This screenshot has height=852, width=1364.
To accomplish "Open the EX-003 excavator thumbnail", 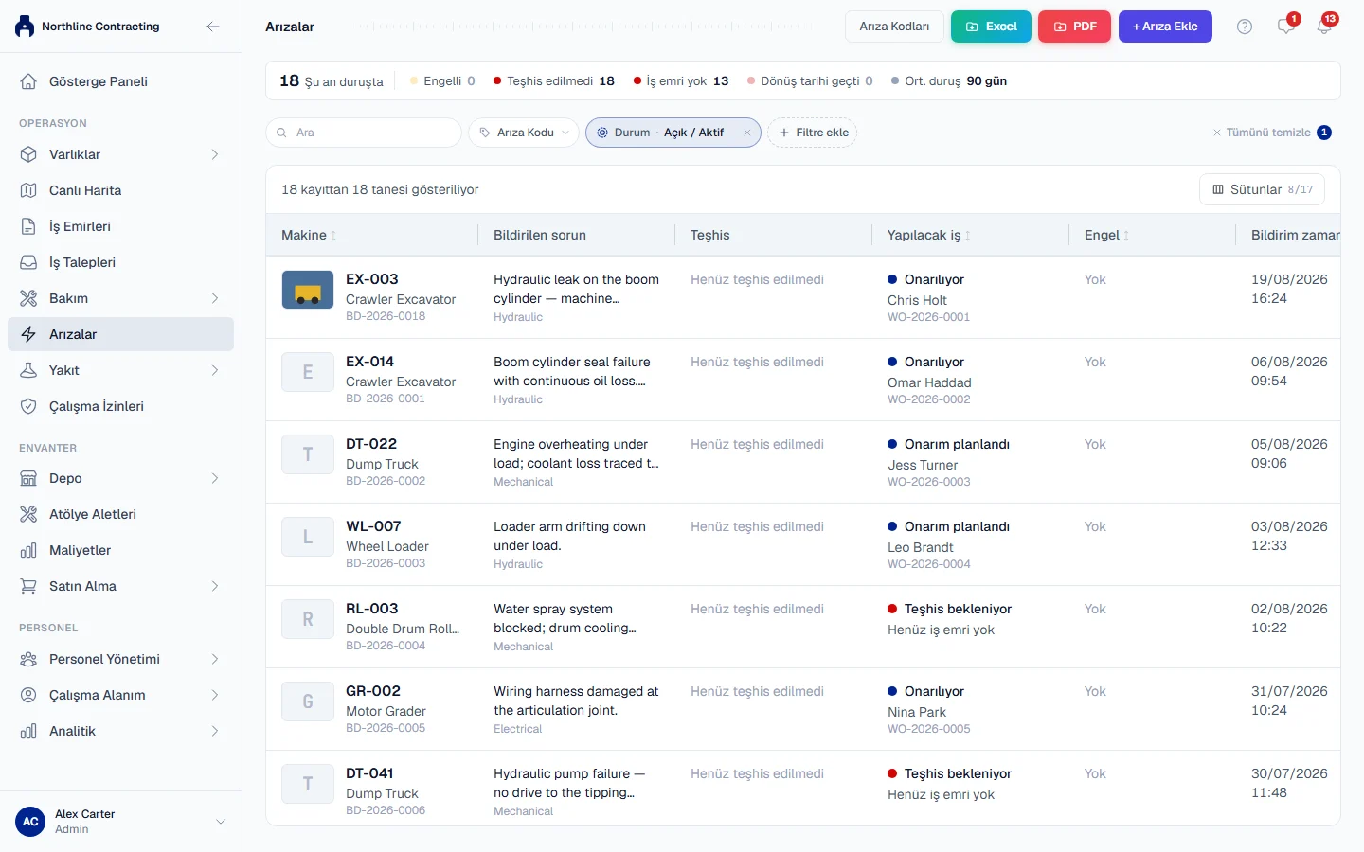I will click(x=308, y=290).
